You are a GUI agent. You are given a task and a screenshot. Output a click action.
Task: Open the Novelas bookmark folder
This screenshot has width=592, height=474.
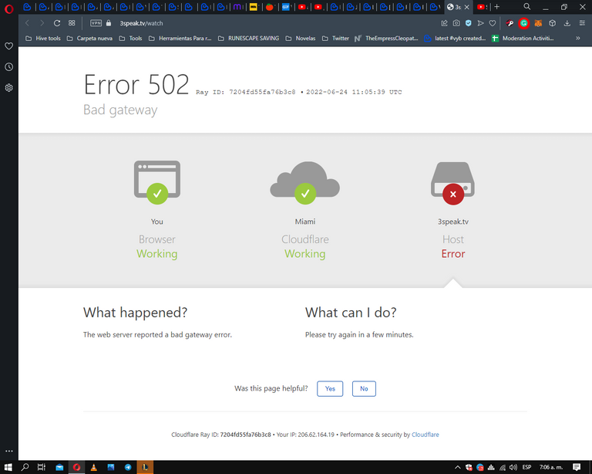[301, 38]
